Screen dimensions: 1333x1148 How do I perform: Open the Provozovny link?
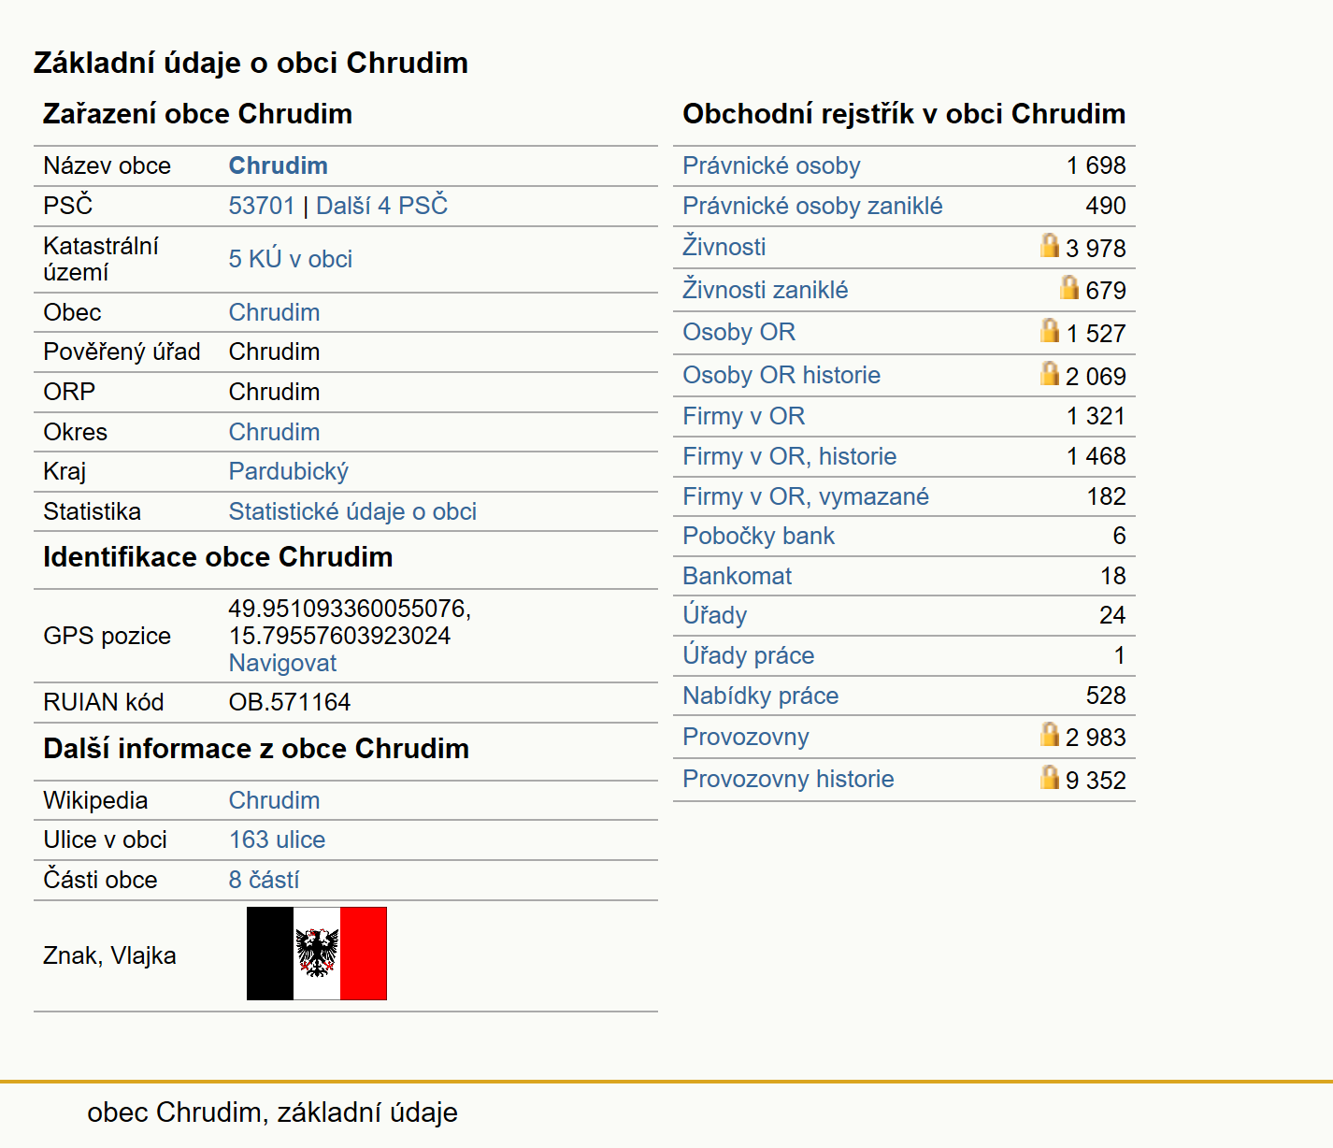click(745, 737)
